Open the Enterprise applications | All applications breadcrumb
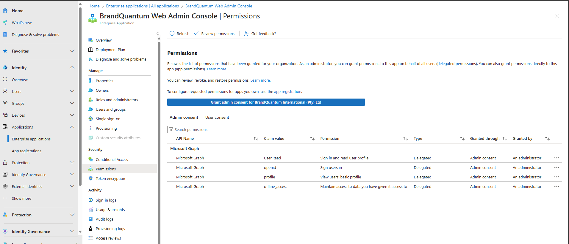This screenshot has height=244, width=569. tap(143, 6)
